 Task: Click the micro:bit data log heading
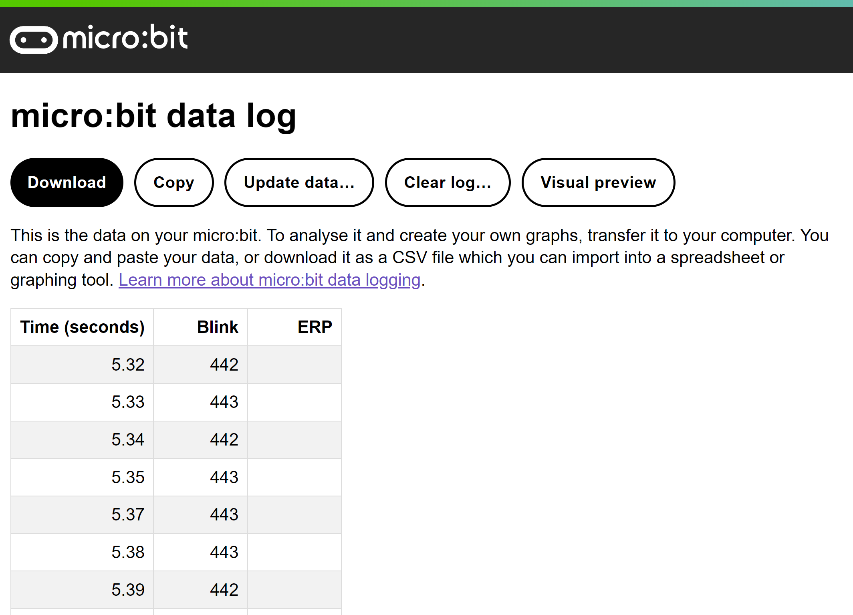coord(153,116)
